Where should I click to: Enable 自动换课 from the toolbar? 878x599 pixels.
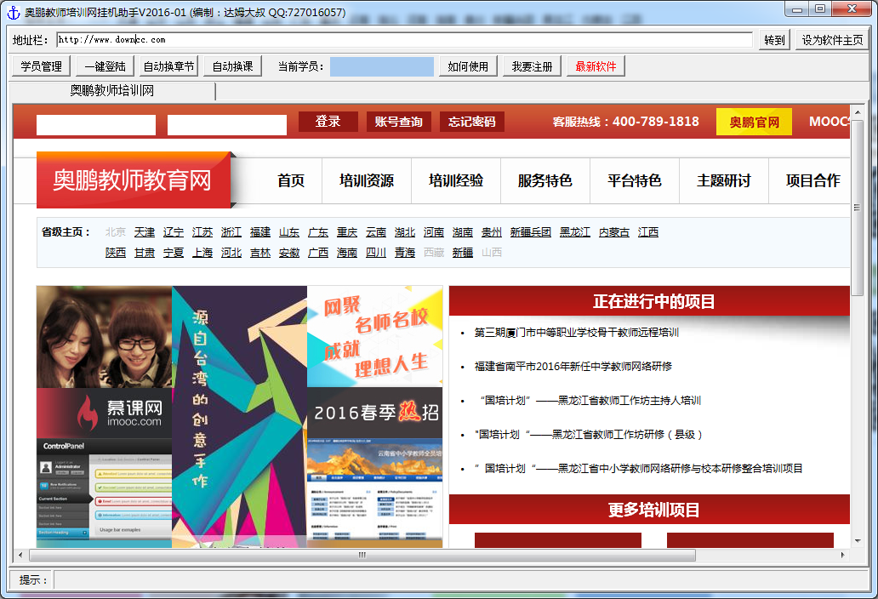click(231, 66)
